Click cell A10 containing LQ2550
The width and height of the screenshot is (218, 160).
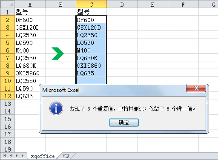pos(30,80)
